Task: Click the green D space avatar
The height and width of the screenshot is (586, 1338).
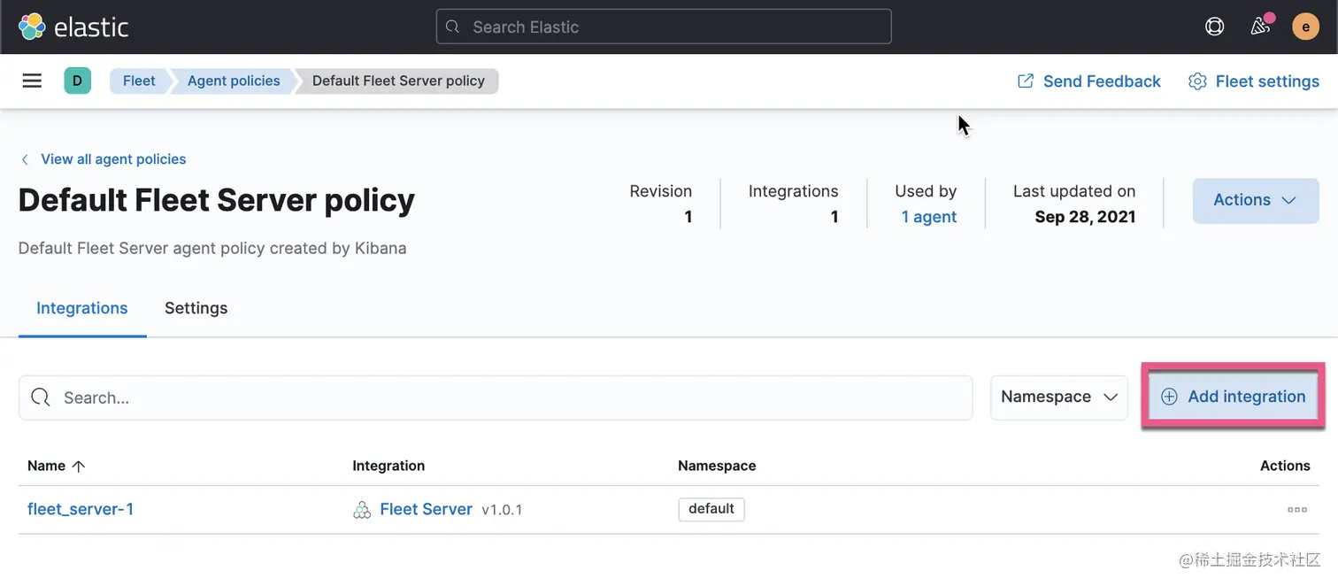Action: [x=77, y=81]
